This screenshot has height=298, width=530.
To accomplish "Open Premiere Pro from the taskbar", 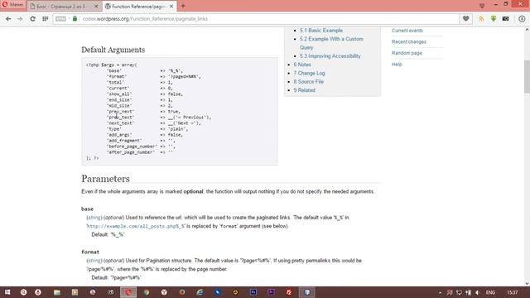I will click(x=271, y=292).
